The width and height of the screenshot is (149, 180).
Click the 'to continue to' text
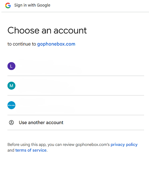tap(22, 44)
